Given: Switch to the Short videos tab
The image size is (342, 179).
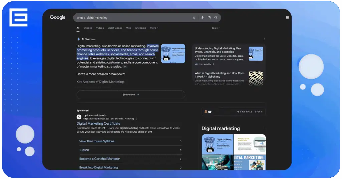Looking at the screenshot, I should [x=115, y=28].
